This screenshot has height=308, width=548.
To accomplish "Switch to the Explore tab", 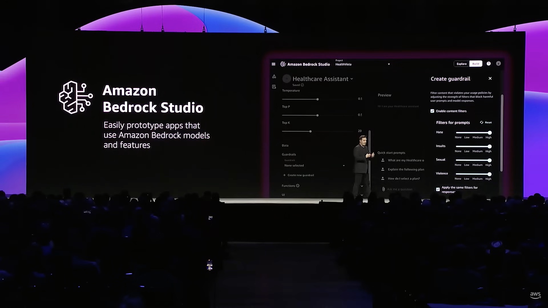I will coord(462,64).
